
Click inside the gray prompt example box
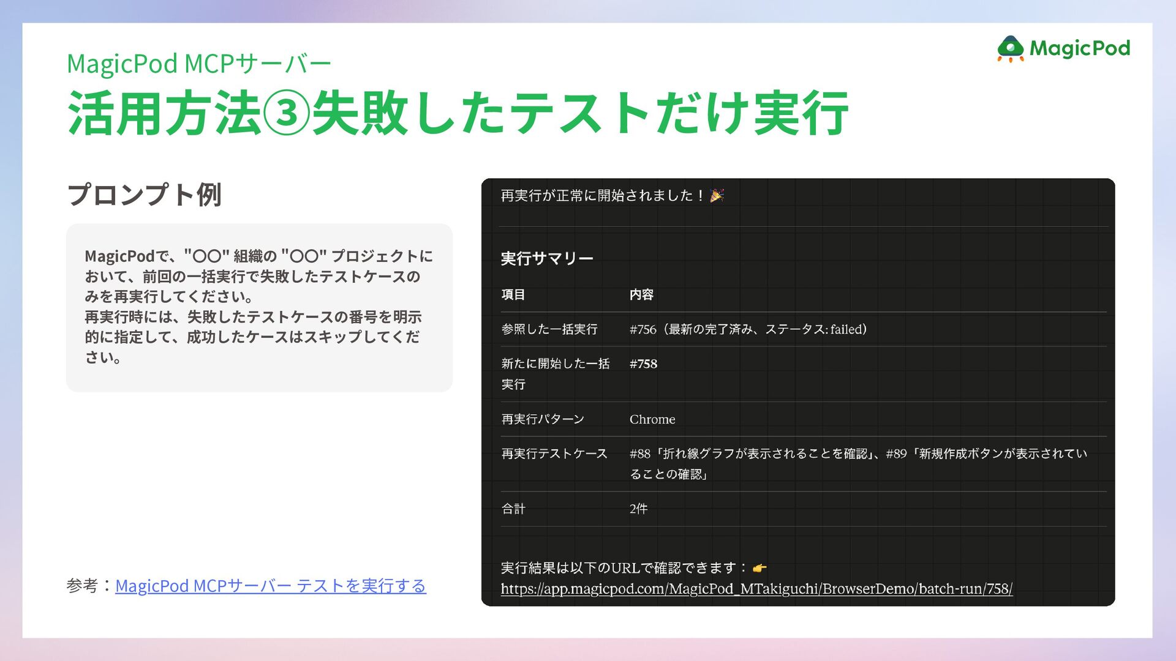259,307
